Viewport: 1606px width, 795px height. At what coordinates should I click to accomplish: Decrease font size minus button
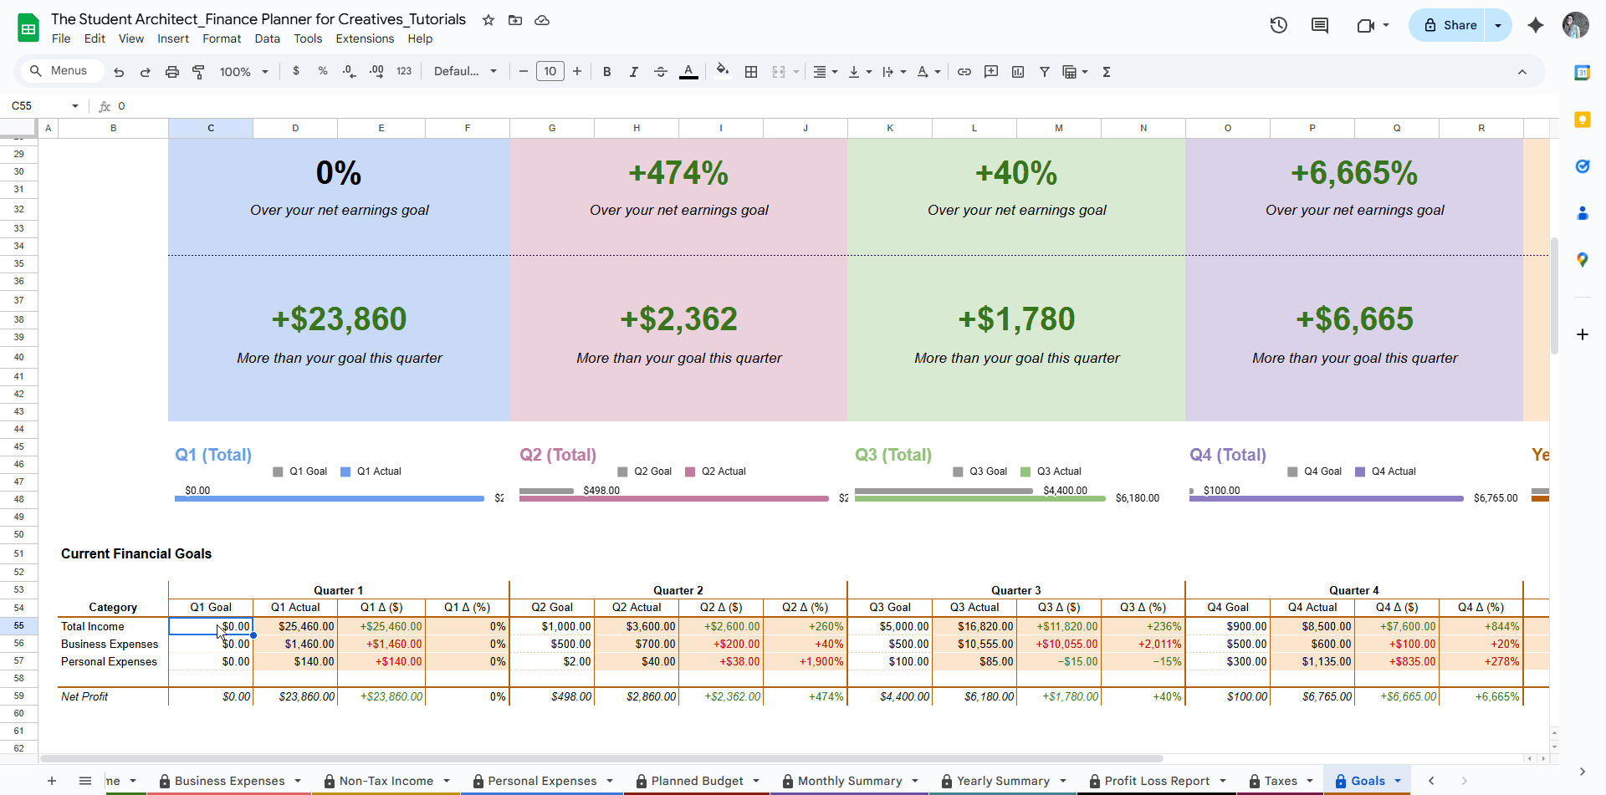524,72
